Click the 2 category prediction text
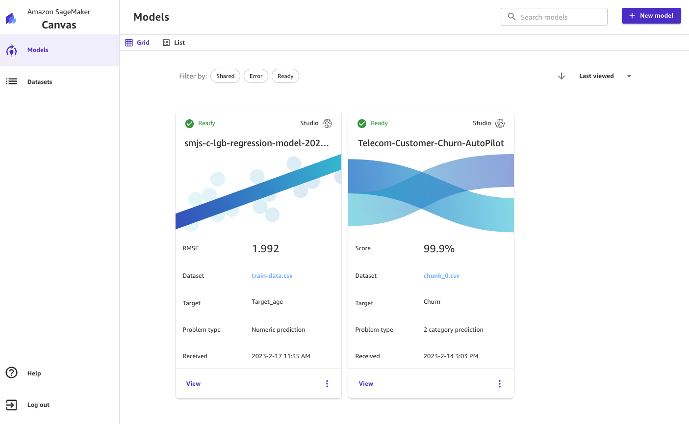This screenshot has width=689, height=424. [x=454, y=330]
